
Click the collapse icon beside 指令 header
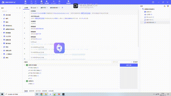(17, 8)
